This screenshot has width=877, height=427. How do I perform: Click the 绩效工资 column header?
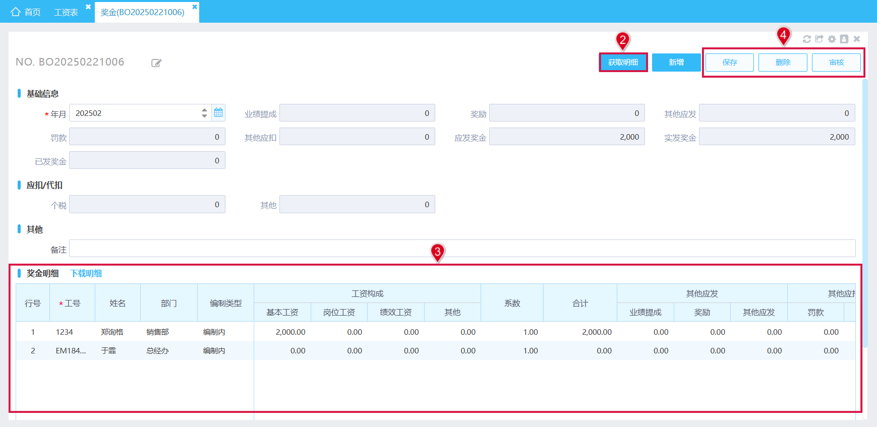[x=396, y=312]
